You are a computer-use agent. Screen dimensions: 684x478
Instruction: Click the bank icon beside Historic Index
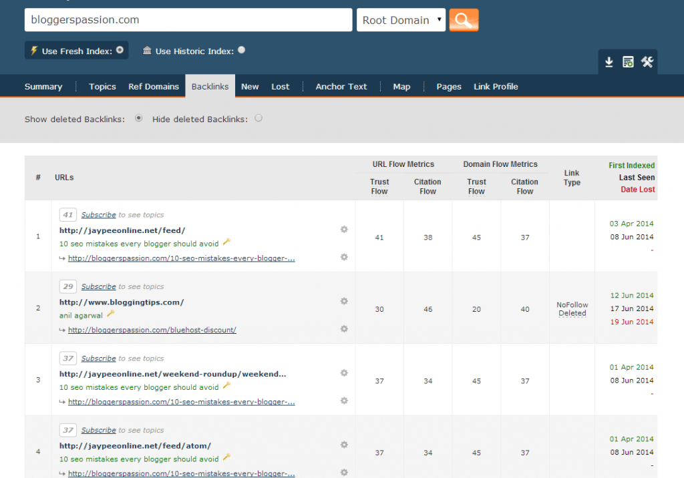click(148, 50)
